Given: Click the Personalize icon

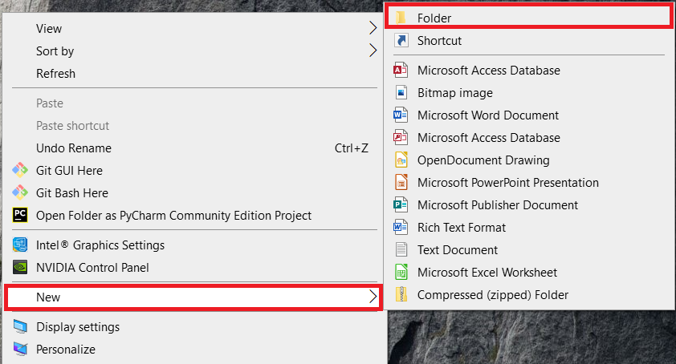Looking at the screenshot, I should 20,349.
